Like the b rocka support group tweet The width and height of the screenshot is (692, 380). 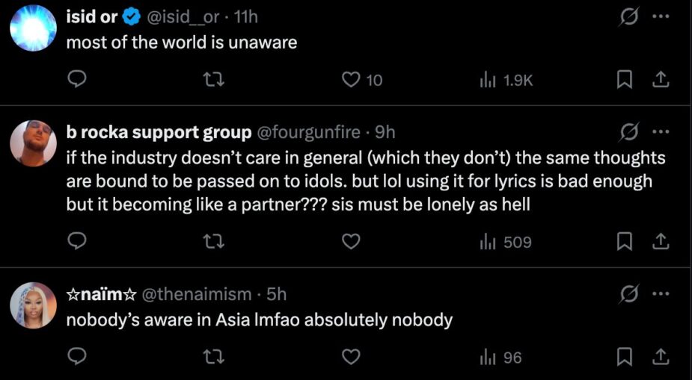(x=351, y=241)
